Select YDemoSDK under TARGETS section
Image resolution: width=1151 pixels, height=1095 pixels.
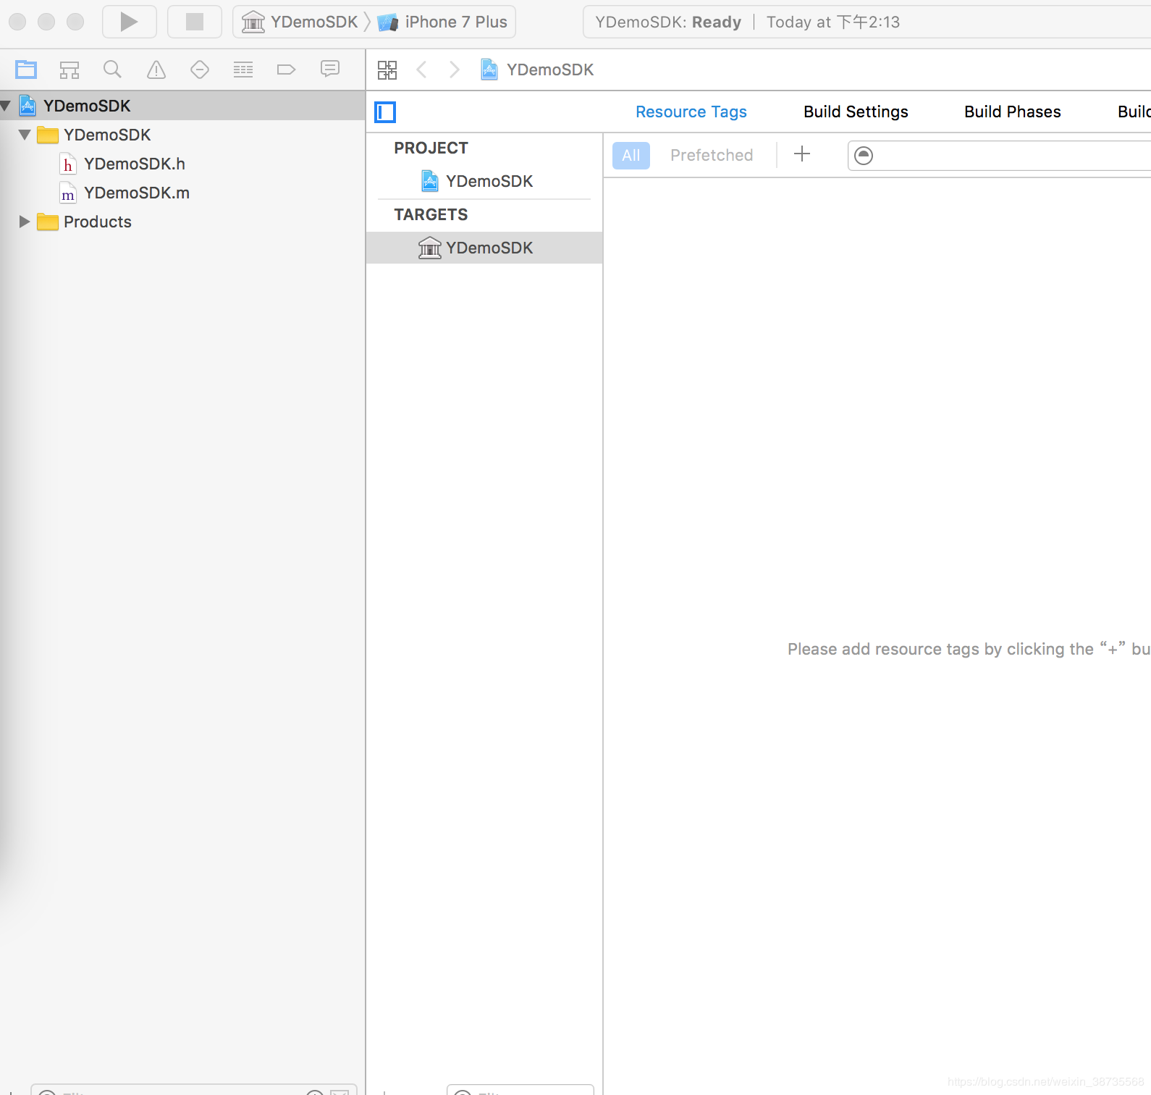[x=484, y=248]
